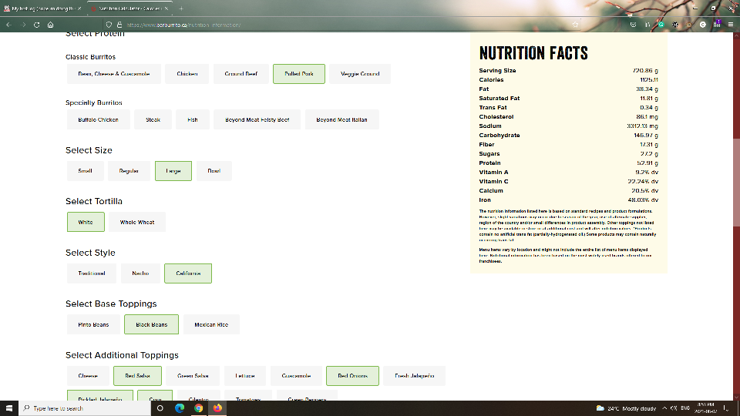Bookmark this page with the star icon

coord(575,25)
